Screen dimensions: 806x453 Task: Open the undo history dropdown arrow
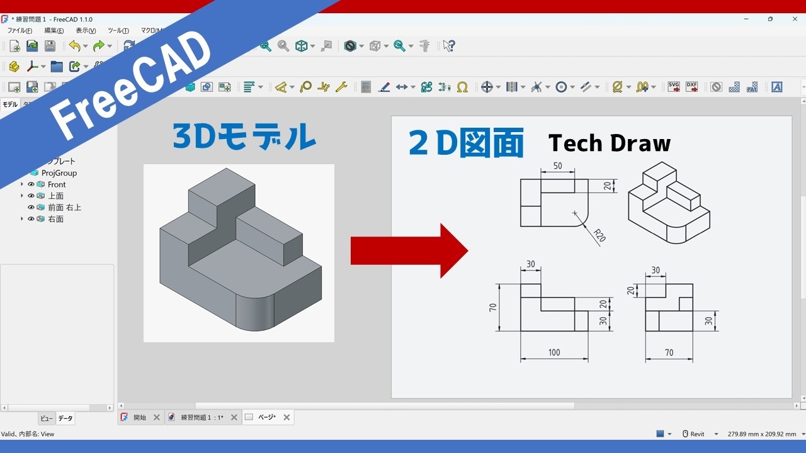point(86,46)
